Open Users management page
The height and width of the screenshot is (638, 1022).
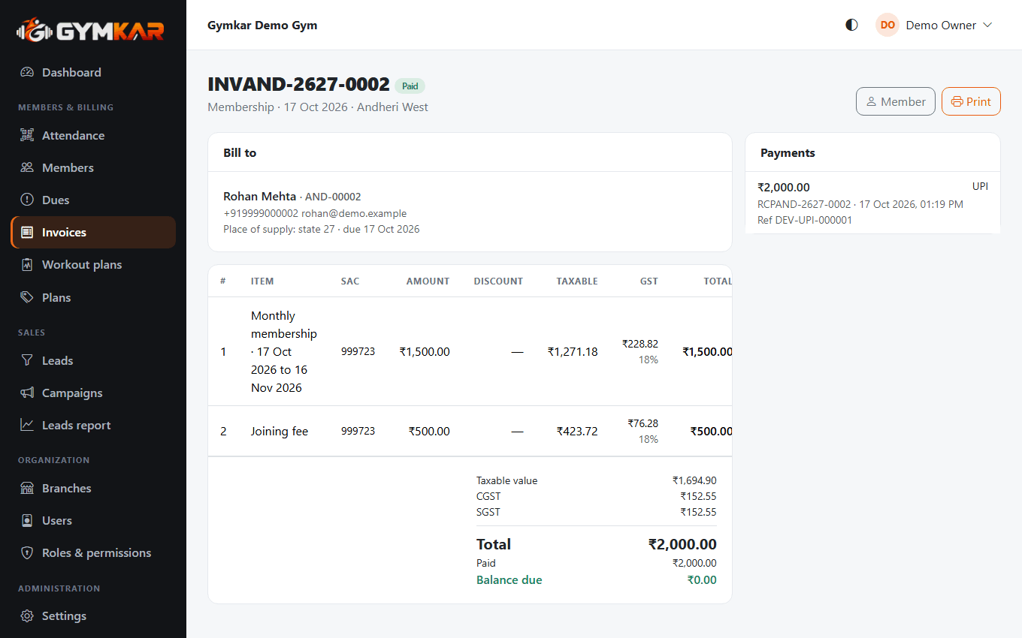93,521
